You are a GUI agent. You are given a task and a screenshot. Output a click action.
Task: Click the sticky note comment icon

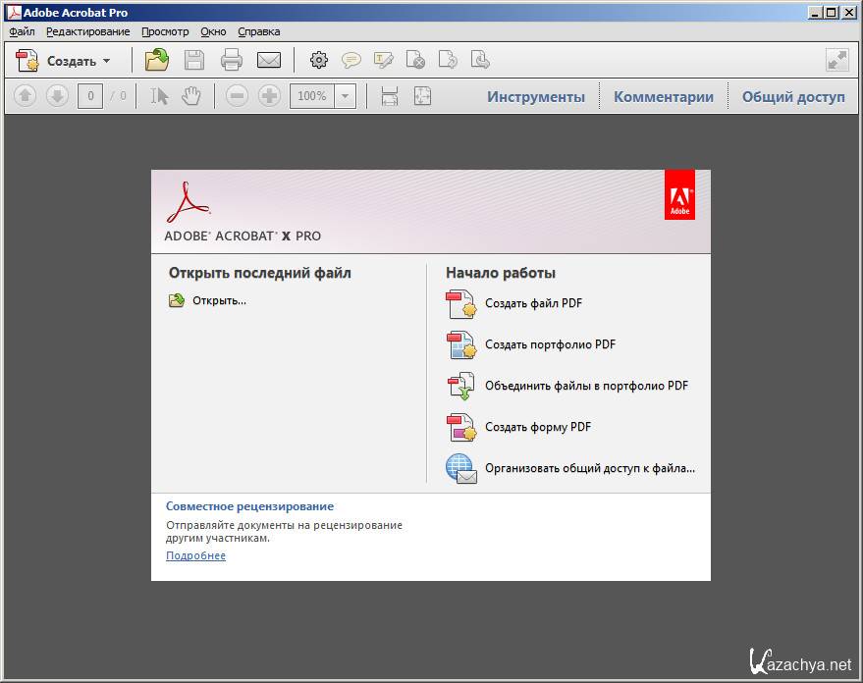[351, 60]
